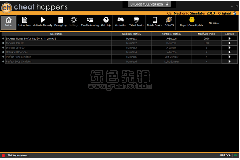Click the Description column header
The image size is (240, 160).
point(56,34)
